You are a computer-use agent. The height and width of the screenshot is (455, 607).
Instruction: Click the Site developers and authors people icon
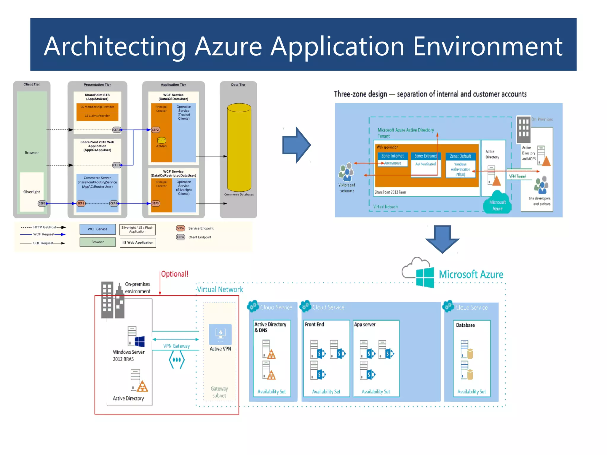coord(541,185)
